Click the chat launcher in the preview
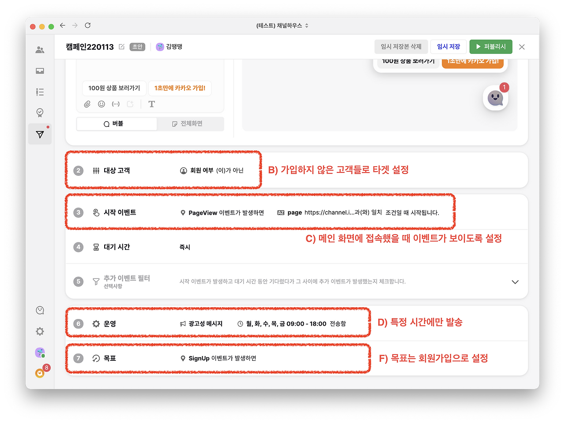Image resolution: width=565 pixels, height=423 pixels. pyautogui.click(x=495, y=98)
